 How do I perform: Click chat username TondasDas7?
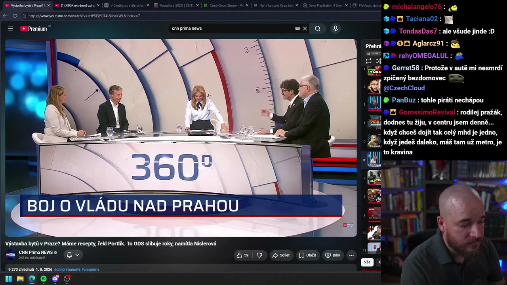tap(418, 31)
